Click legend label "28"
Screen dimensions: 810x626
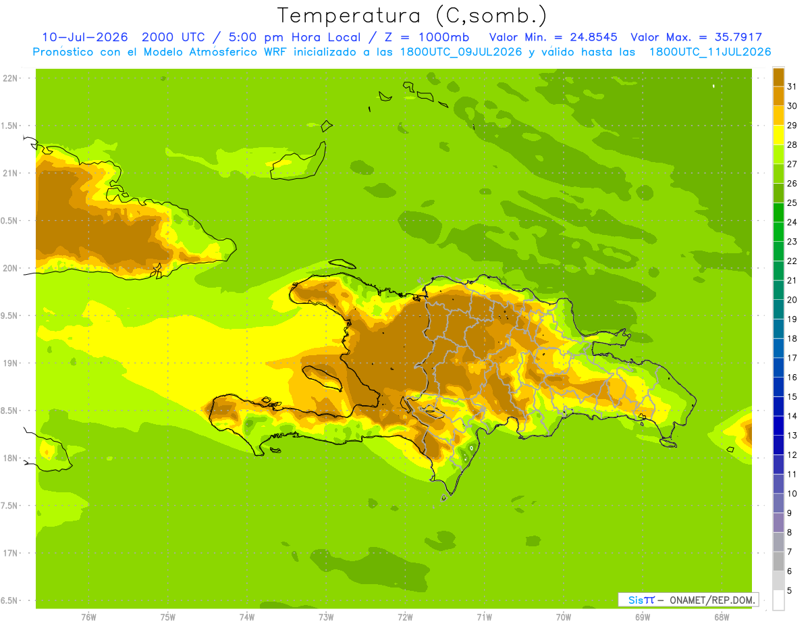pos(792,145)
